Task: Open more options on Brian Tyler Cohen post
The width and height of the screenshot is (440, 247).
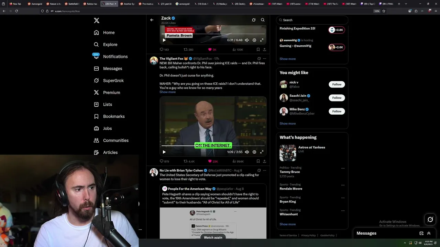Action: click(264, 170)
